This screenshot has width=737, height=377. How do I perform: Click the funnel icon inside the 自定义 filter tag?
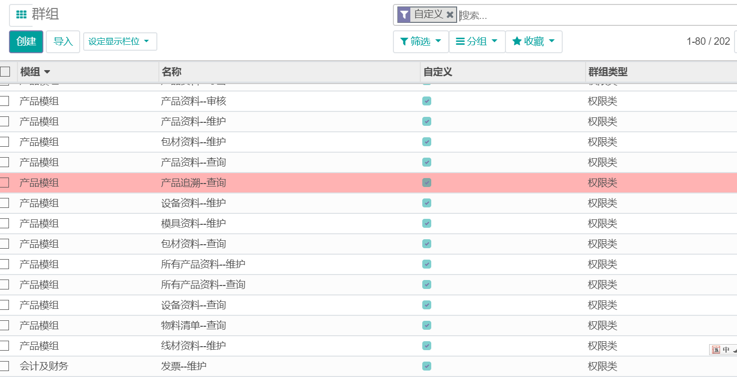pos(403,14)
